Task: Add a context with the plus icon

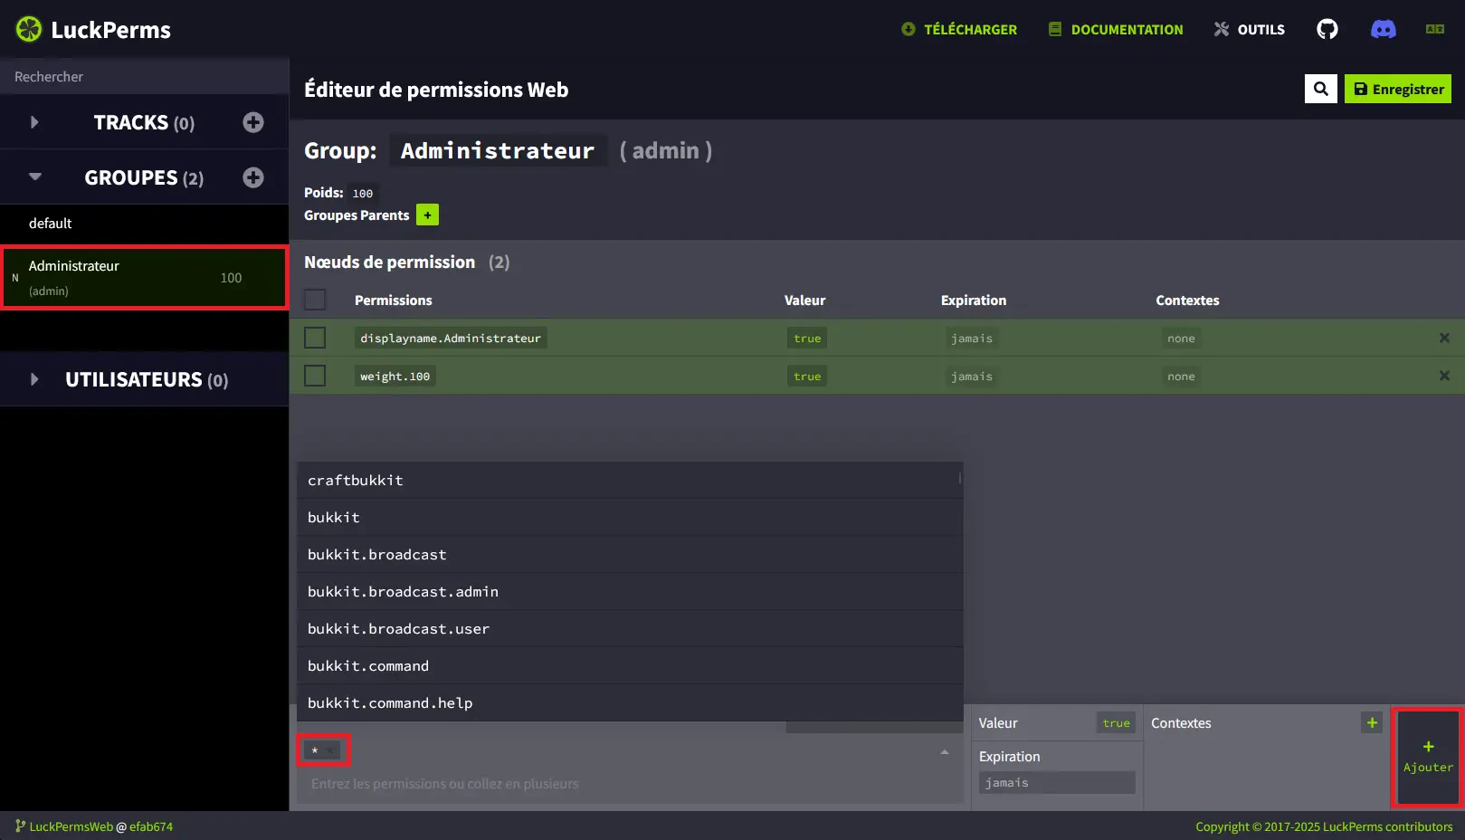Action: pos(1371,722)
